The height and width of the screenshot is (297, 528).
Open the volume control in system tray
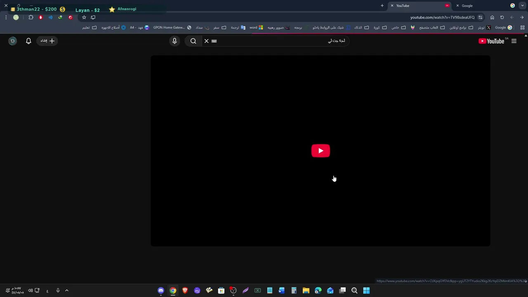(x=30, y=290)
